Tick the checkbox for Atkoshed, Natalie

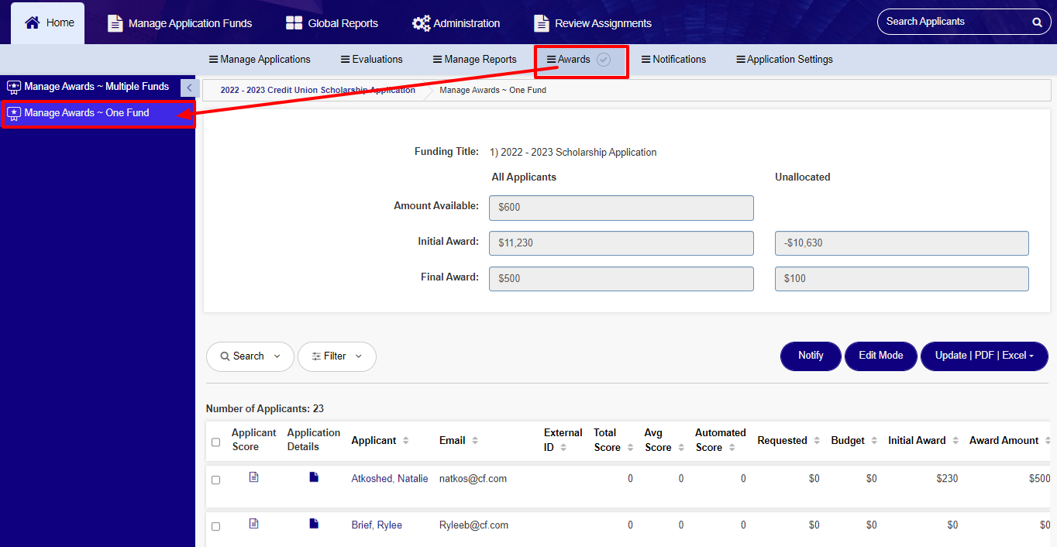tap(215, 480)
